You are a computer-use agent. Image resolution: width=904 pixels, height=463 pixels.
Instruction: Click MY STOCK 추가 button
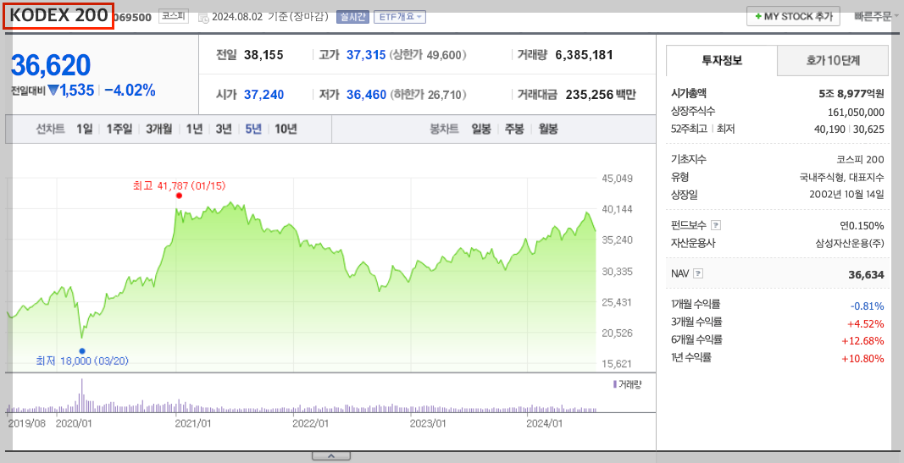point(793,16)
